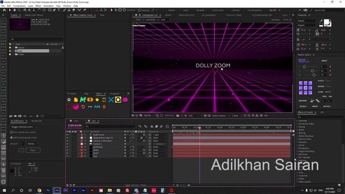The width and height of the screenshot is (345, 194).
Task: Open the comp flowchart icon in Project panel
Action: pyautogui.click(x=63, y=47)
